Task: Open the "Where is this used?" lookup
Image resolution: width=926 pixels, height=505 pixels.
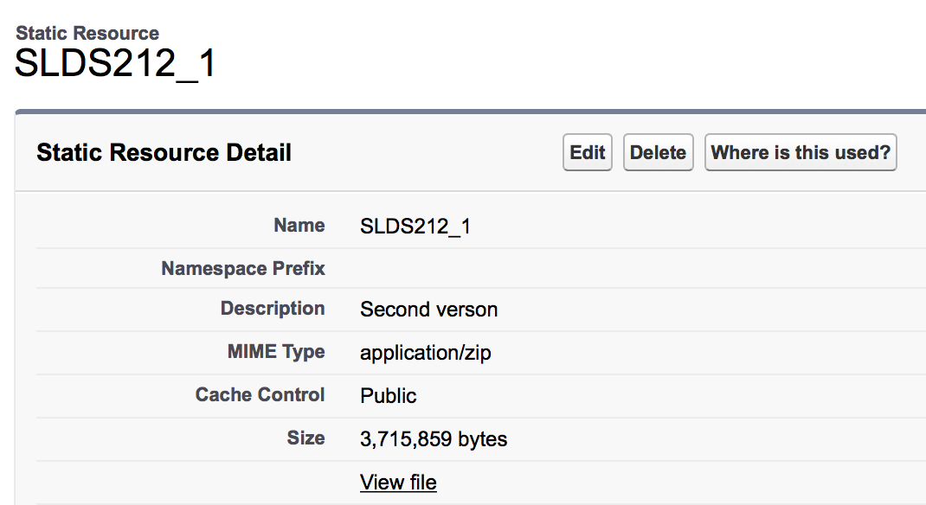Action: 801,153
